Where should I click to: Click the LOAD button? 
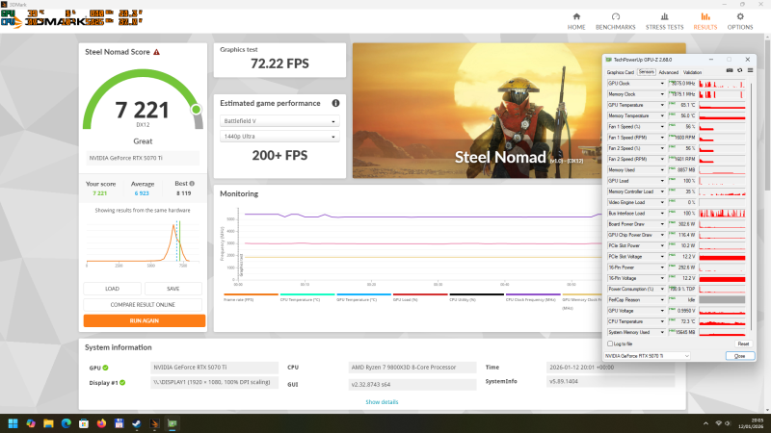coord(112,289)
